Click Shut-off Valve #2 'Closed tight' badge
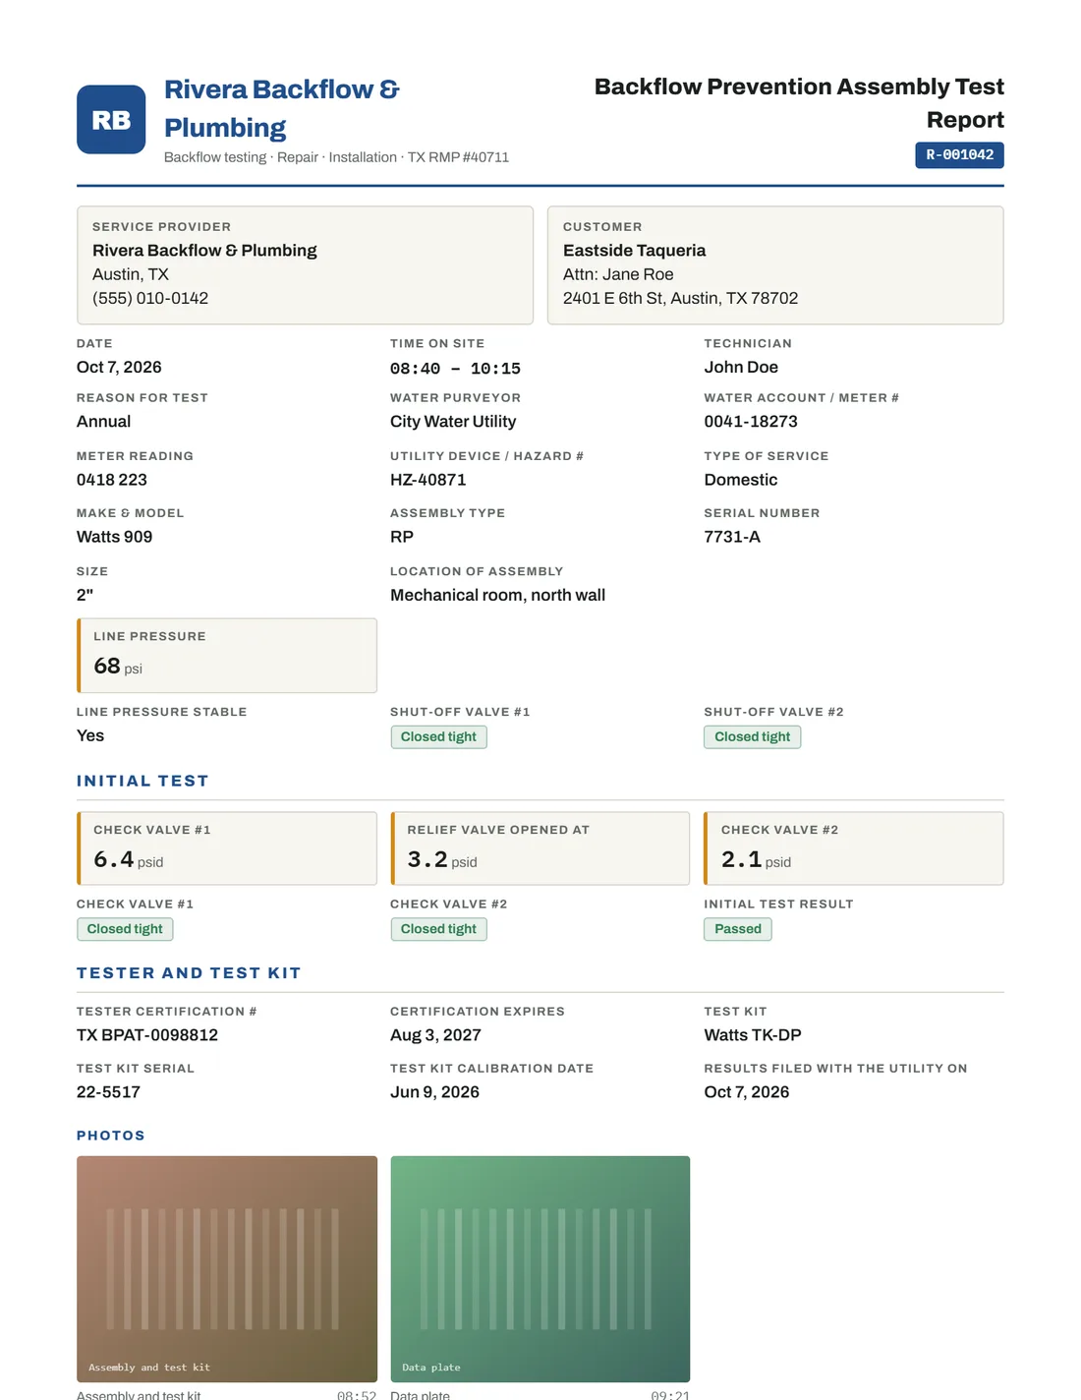Viewport: 1081px width, 1400px height. click(752, 737)
